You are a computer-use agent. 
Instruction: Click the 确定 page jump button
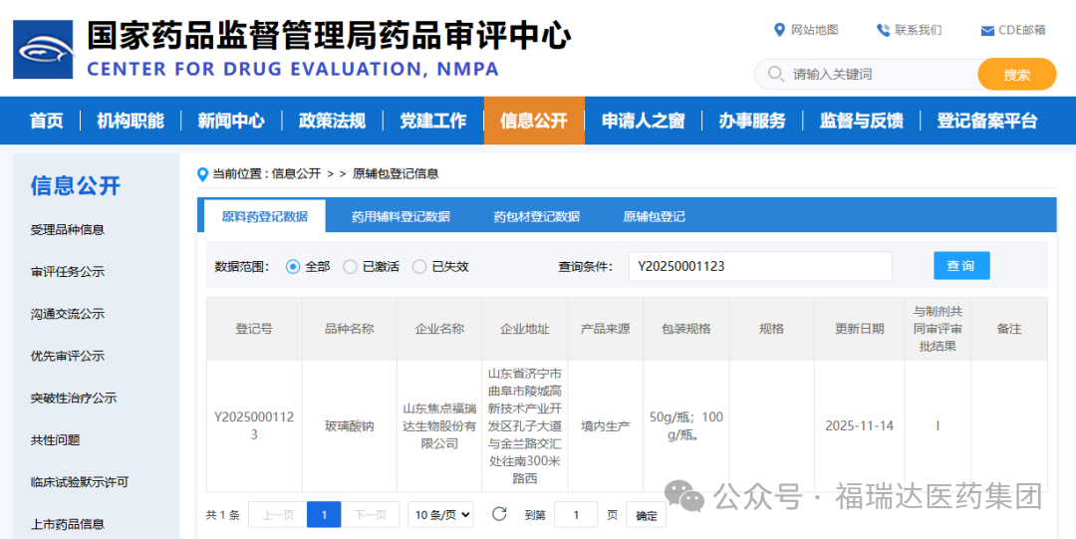coord(646,515)
